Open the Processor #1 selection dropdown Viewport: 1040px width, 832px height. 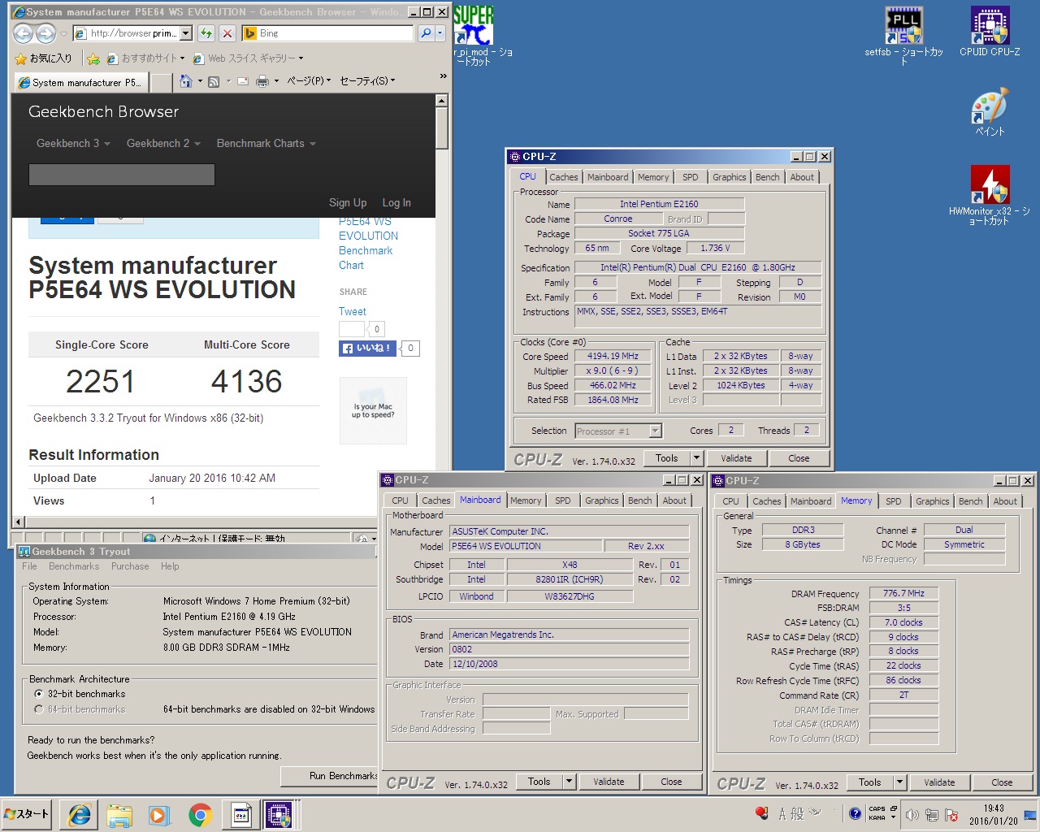pos(655,431)
